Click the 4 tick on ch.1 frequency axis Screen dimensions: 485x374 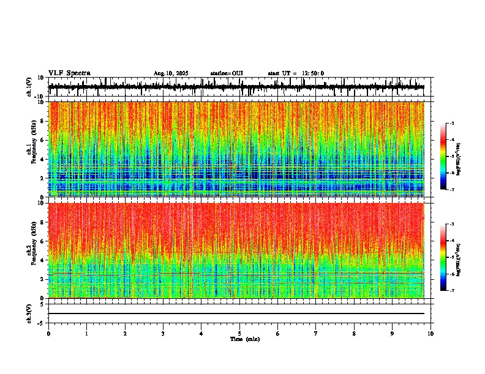(42, 159)
